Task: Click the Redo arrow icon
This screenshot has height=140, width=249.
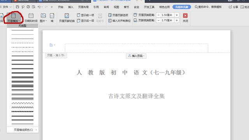Action: click(x=46, y=7)
